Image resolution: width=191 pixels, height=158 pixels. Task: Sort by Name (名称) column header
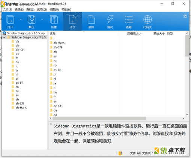point(52,33)
